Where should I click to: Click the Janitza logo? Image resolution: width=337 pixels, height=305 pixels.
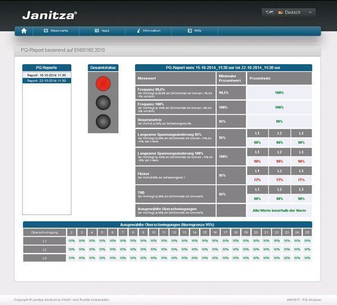[49, 15]
